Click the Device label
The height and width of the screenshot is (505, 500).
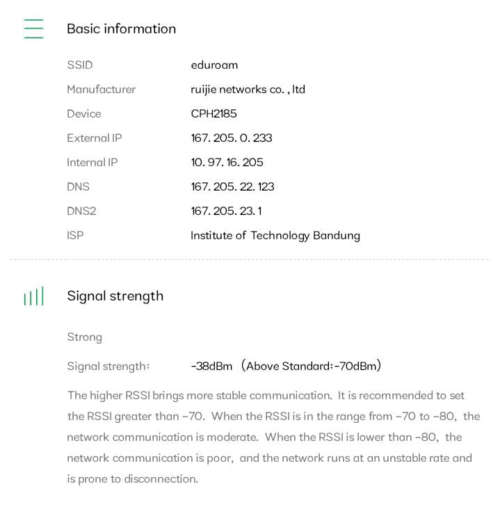(83, 113)
